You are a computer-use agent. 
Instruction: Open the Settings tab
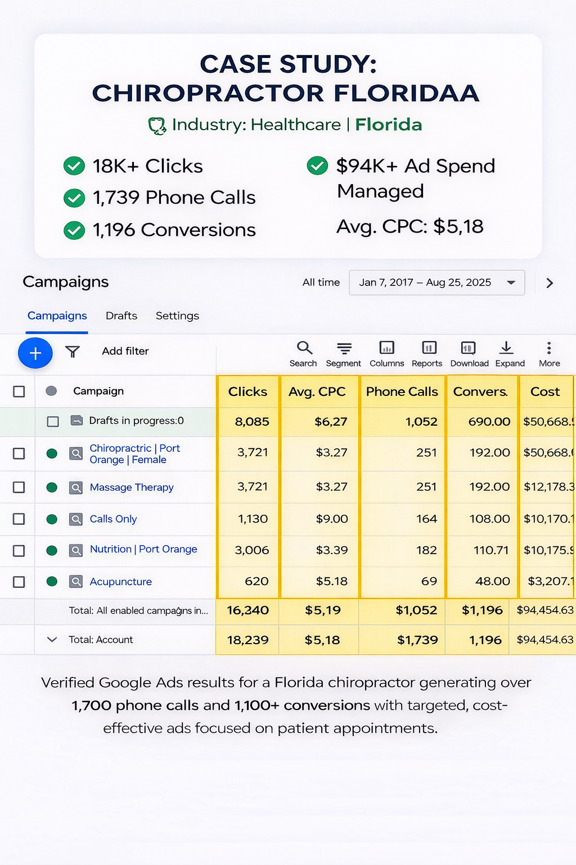coord(177,316)
